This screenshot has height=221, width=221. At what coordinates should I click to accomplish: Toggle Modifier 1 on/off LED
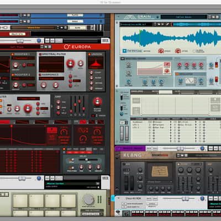(12, 54)
